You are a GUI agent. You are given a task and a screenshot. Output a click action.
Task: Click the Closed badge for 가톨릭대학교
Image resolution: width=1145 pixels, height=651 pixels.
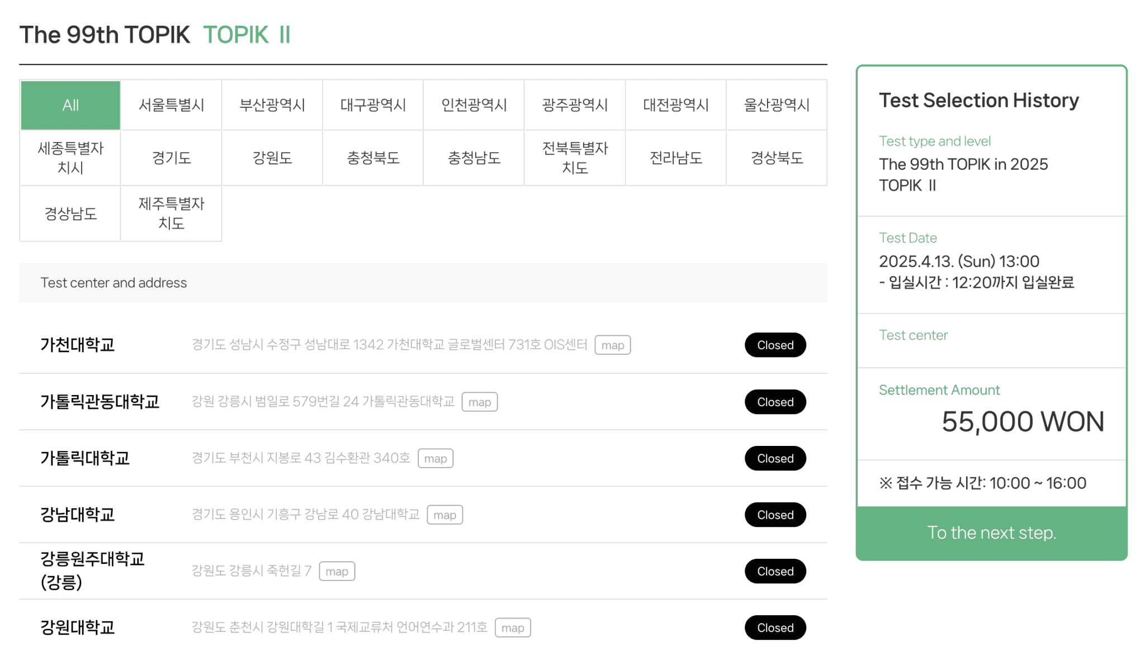click(775, 458)
